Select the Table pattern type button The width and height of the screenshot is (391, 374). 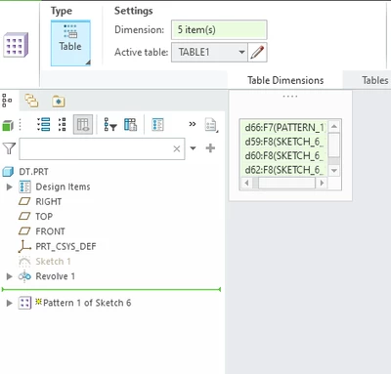pyautogui.click(x=70, y=43)
